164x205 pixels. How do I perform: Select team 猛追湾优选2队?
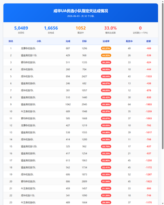[x=28, y=98]
